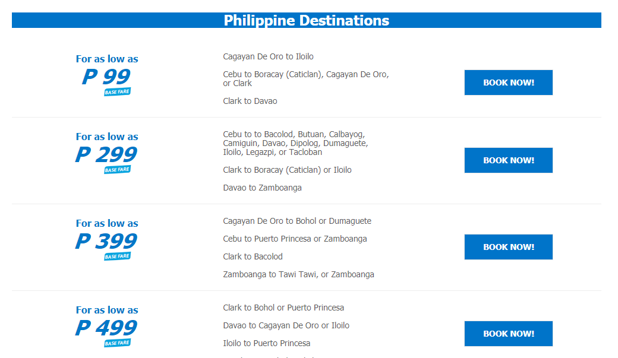Select Clark to Boracay (Caticlan) or Iloilo
Screen dimensions: 618x358
[x=288, y=170]
